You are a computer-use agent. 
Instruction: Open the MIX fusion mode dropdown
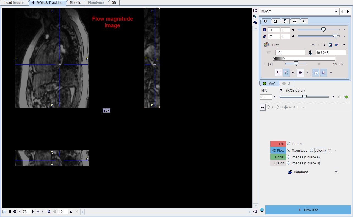281,90
